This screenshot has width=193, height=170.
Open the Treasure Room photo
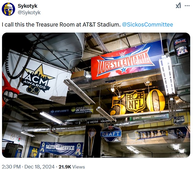[x=96, y=95]
